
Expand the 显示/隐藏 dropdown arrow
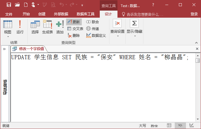135,36
